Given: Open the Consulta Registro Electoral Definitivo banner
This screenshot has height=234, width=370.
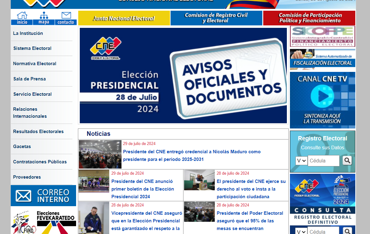Looking at the screenshot, I should point(322,199).
